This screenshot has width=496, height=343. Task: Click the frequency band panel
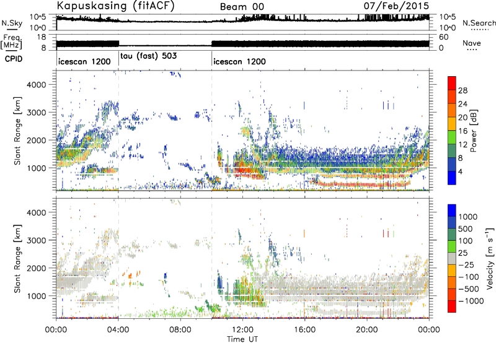click(242, 42)
